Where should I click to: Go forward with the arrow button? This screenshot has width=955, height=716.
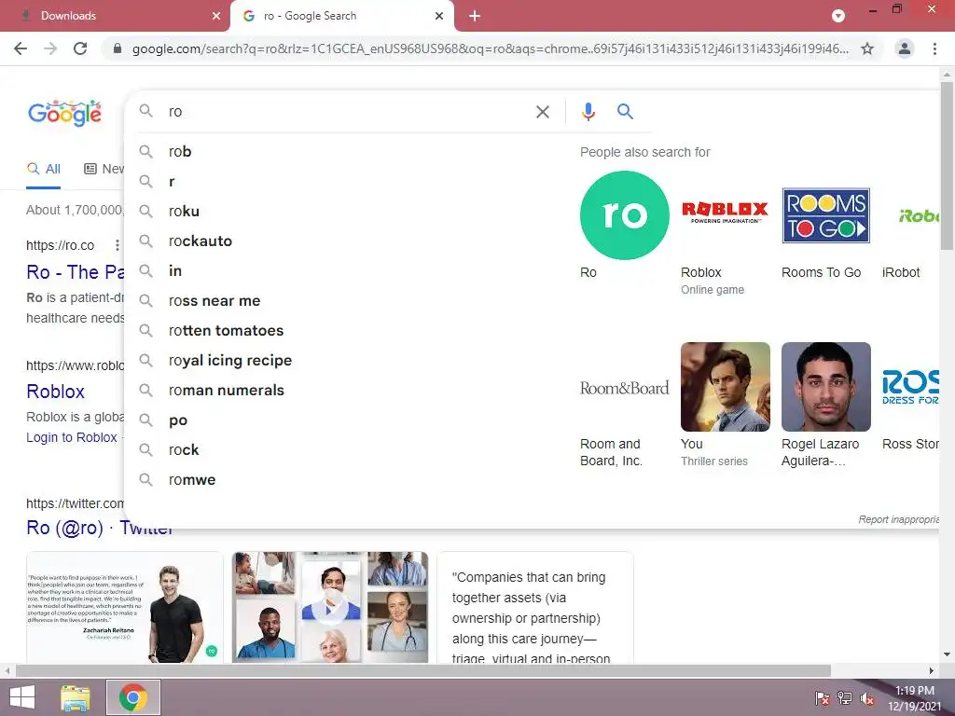(x=50, y=48)
